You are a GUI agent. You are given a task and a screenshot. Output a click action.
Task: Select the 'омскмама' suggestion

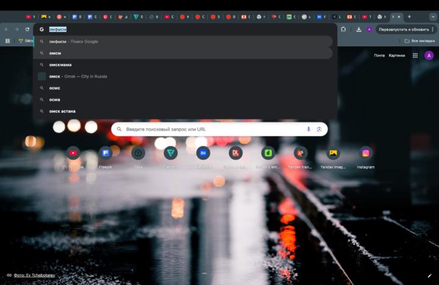tap(183, 65)
